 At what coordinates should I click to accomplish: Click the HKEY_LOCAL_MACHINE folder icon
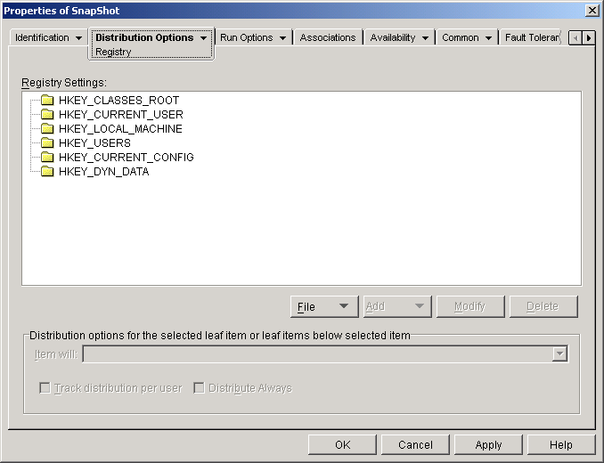click(47, 129)
